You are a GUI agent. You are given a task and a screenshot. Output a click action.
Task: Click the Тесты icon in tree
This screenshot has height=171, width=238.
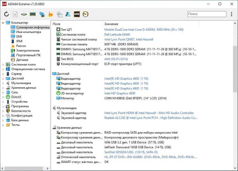[x=8, y=125]
